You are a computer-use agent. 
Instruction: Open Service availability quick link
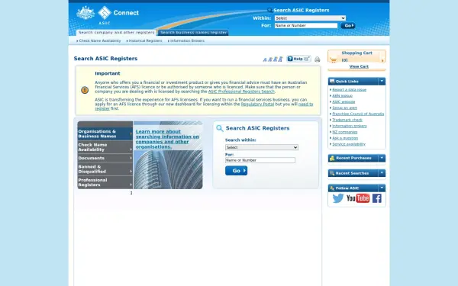click(x=349, y=144)
